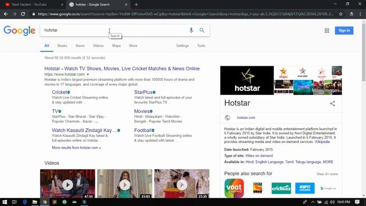Open File Explorer from the taskbar
The width and height of the screenshot is (366, 206).
click(34, 202)
